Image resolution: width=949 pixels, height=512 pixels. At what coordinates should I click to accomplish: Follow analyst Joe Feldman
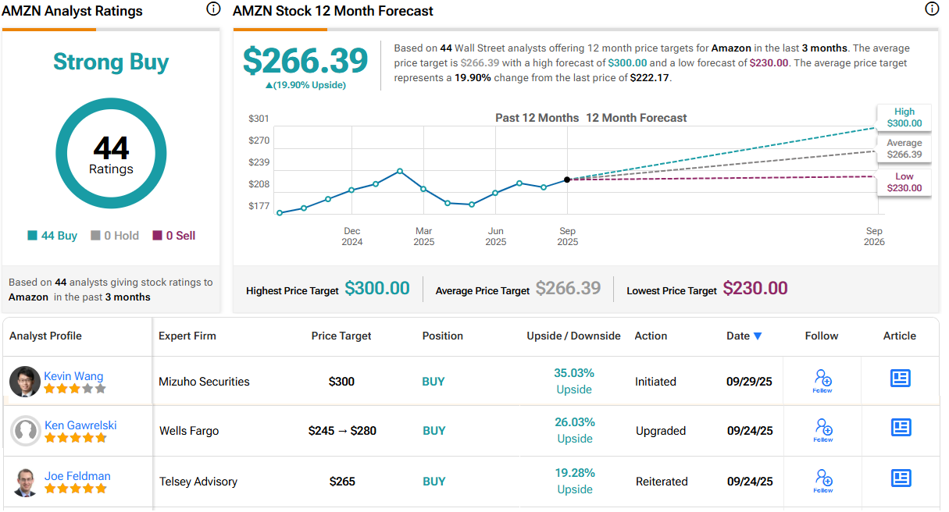[x=822, y=481]
